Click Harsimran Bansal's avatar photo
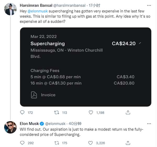The height and width of the screenshot is (147, 157). pyautogui.click(x=10, y=9)
